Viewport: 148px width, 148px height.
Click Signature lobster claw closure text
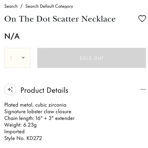(38, 112)
